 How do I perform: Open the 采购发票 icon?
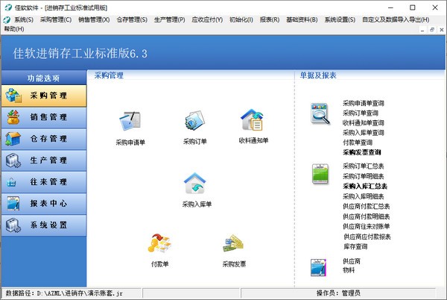[x=233, y=244]
